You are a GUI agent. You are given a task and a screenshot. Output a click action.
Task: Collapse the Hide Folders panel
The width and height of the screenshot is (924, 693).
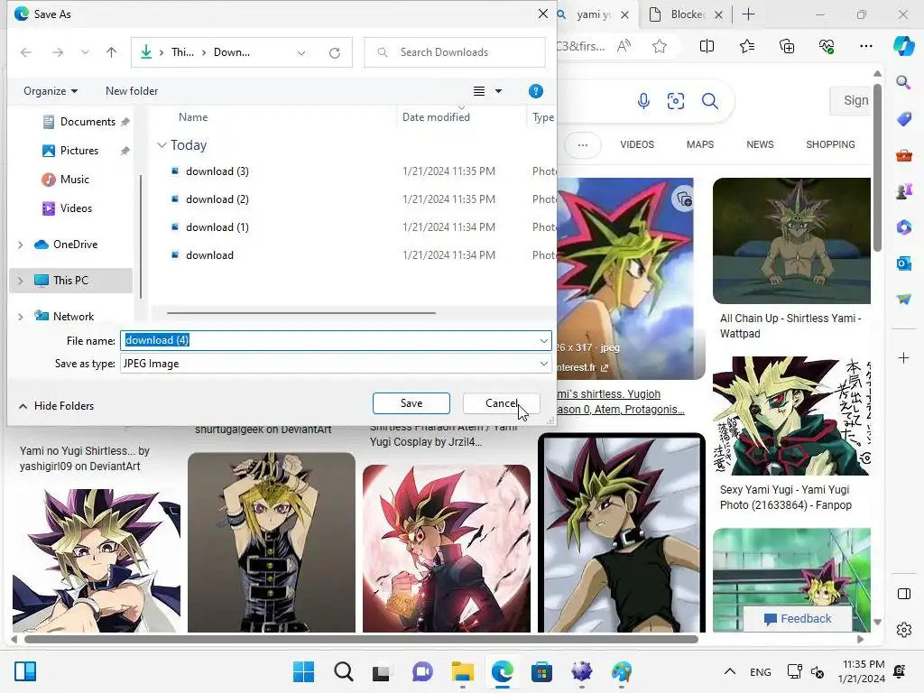(57, 405)
